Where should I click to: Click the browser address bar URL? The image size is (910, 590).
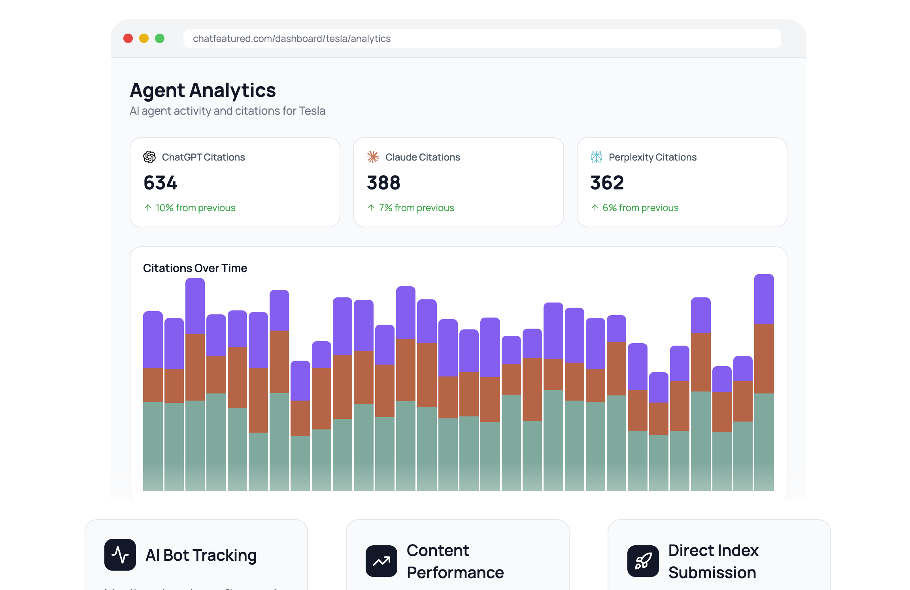point(292,38)
